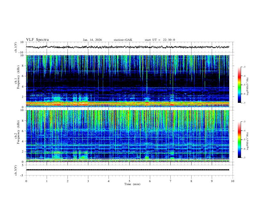Click the ch.1 voltage waveform trace
The width and height of the screenshot is (262, 203).
(x=127, y=47)
